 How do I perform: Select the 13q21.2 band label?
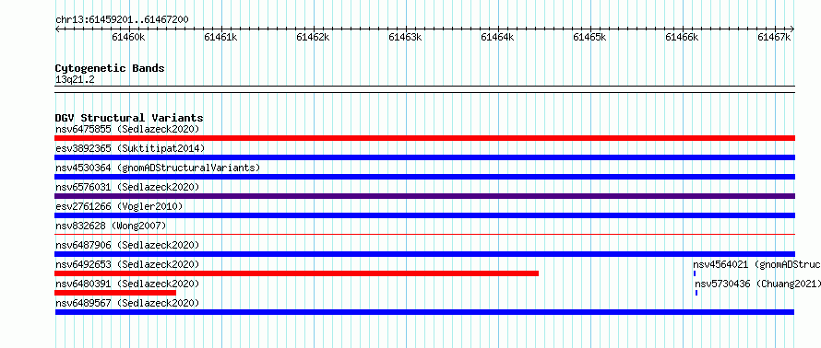[x=75, y=80]
